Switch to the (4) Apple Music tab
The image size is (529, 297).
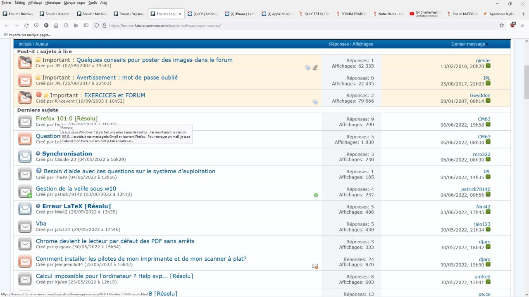point(277,14)
